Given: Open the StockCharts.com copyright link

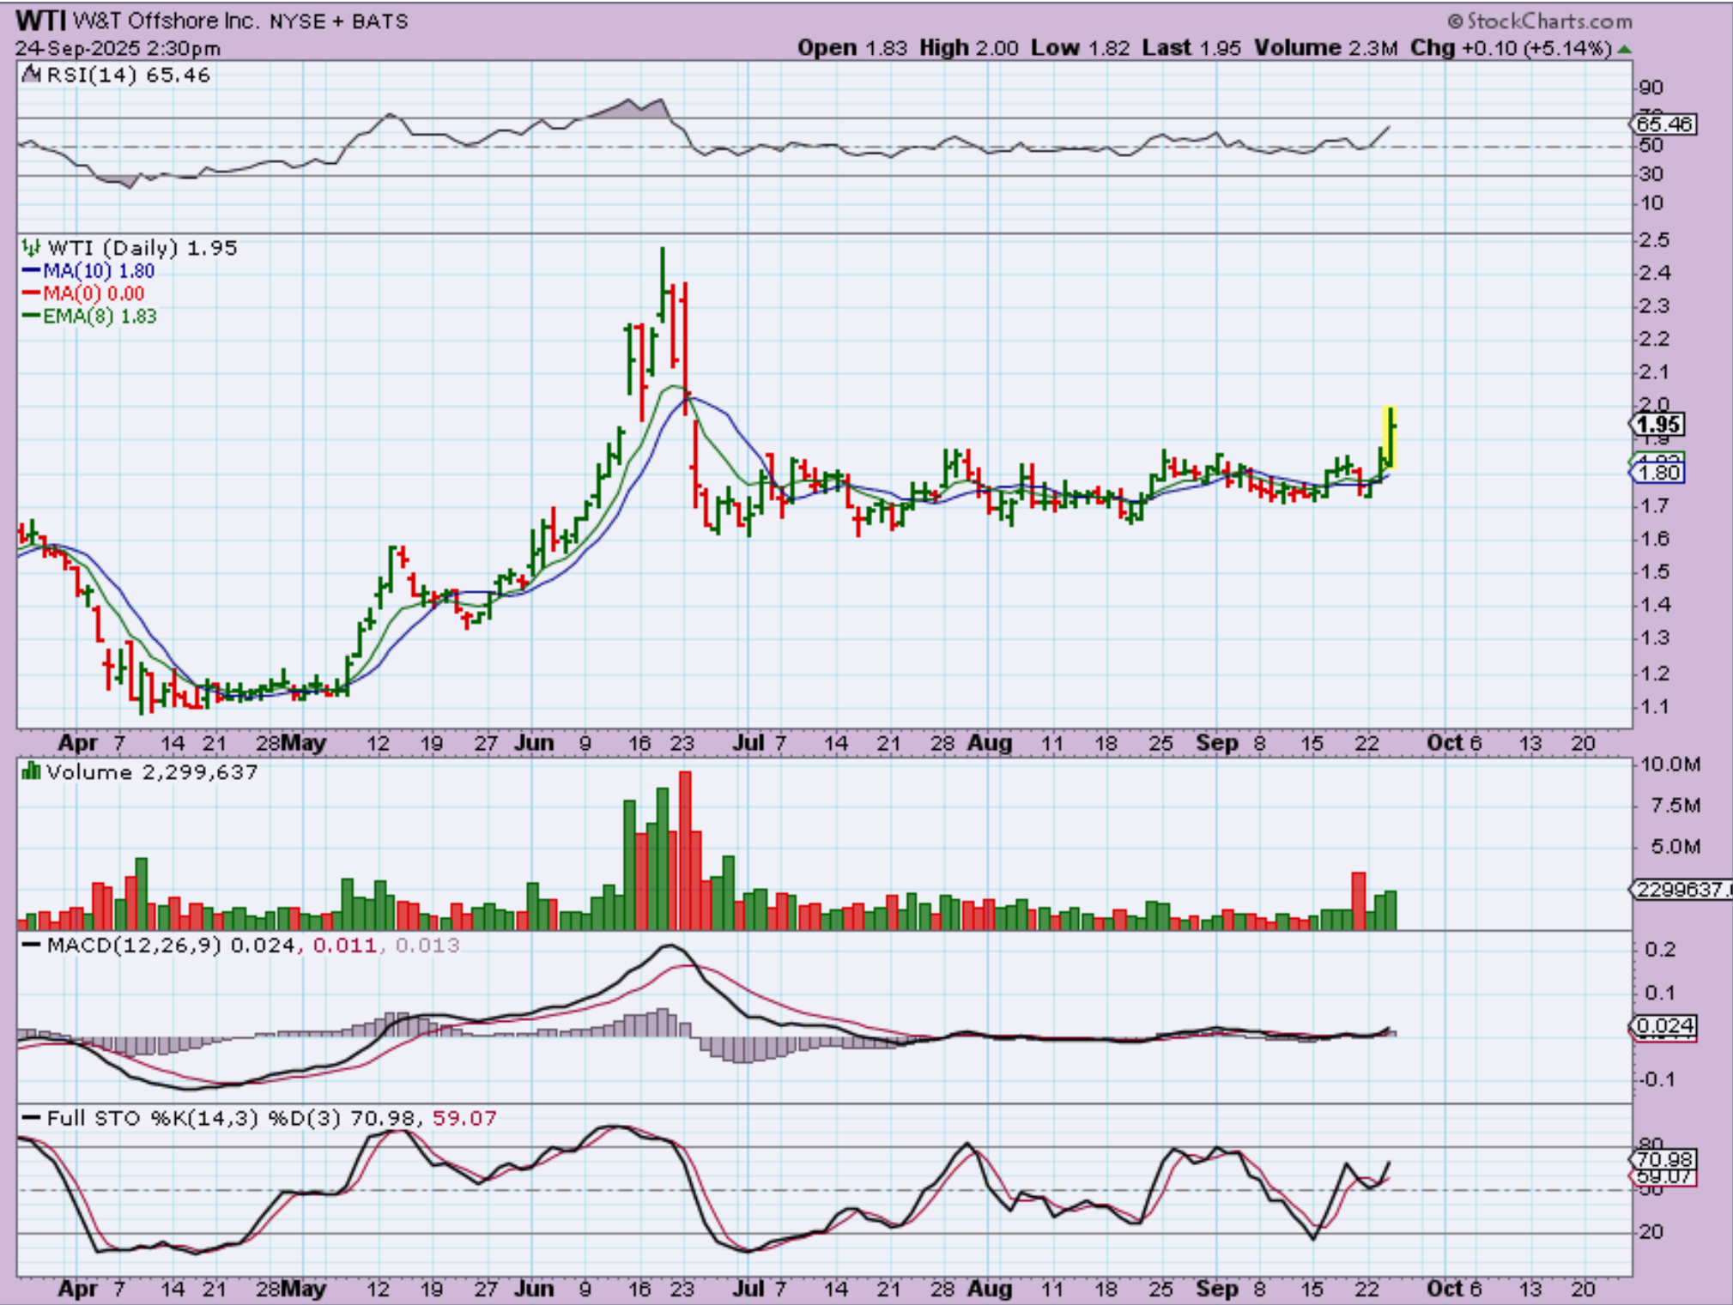Looking at the screenshot, I should 1539,21.
